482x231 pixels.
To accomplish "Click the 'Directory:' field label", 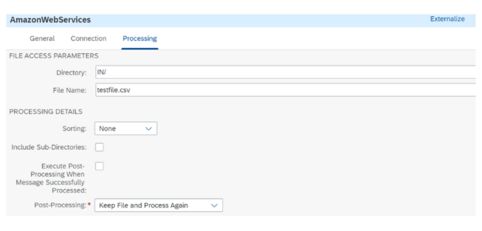I will pos(71,73).
